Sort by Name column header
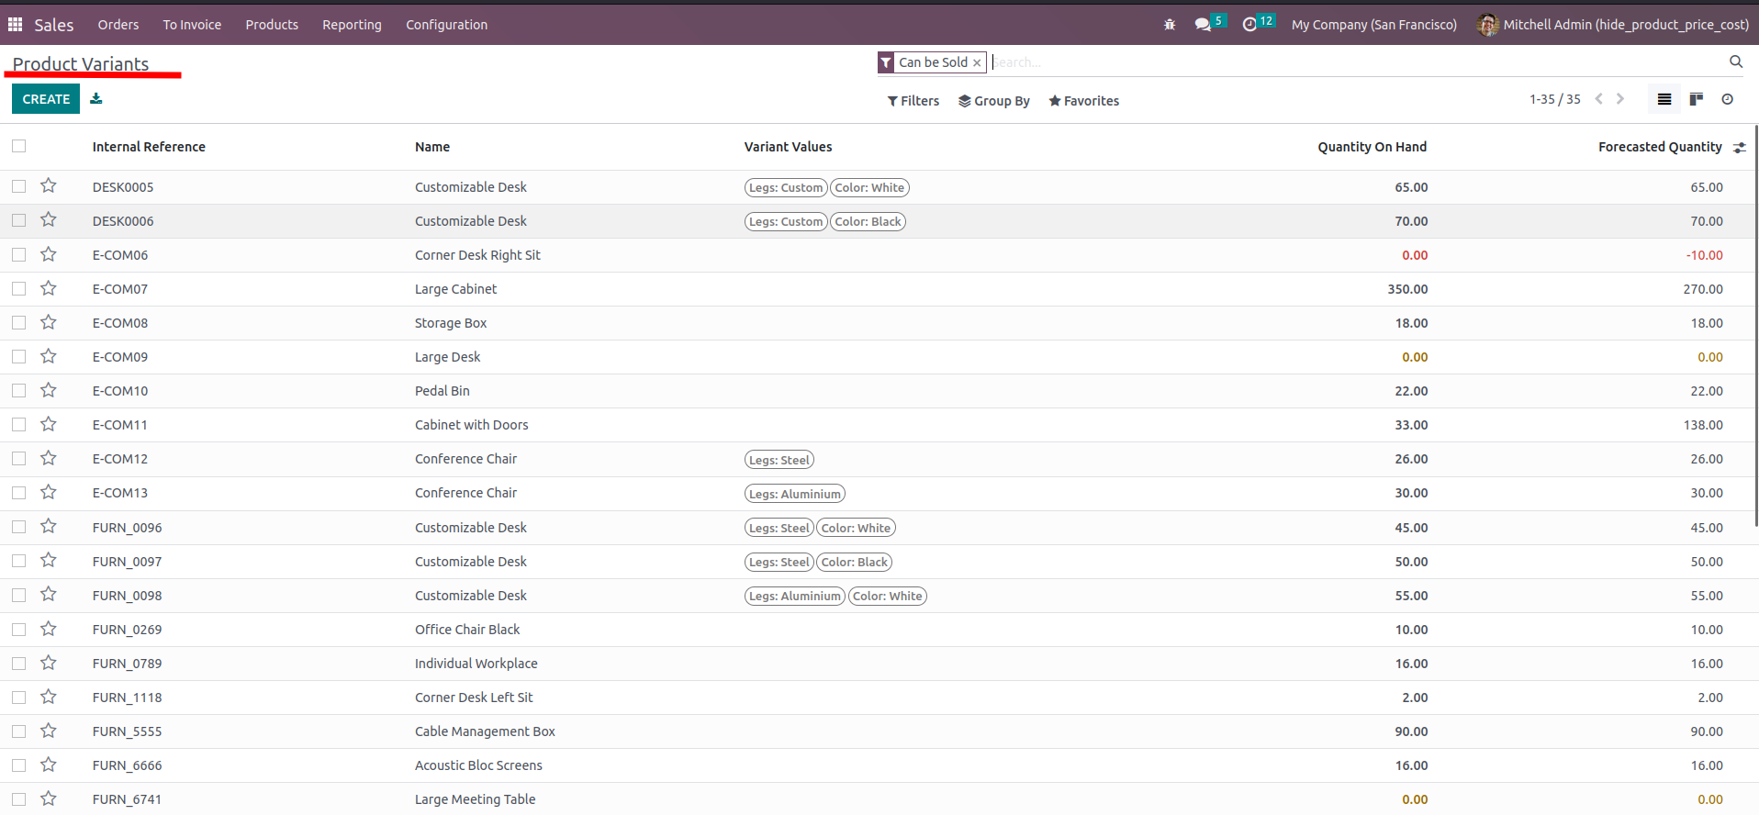 pos(432,147)
